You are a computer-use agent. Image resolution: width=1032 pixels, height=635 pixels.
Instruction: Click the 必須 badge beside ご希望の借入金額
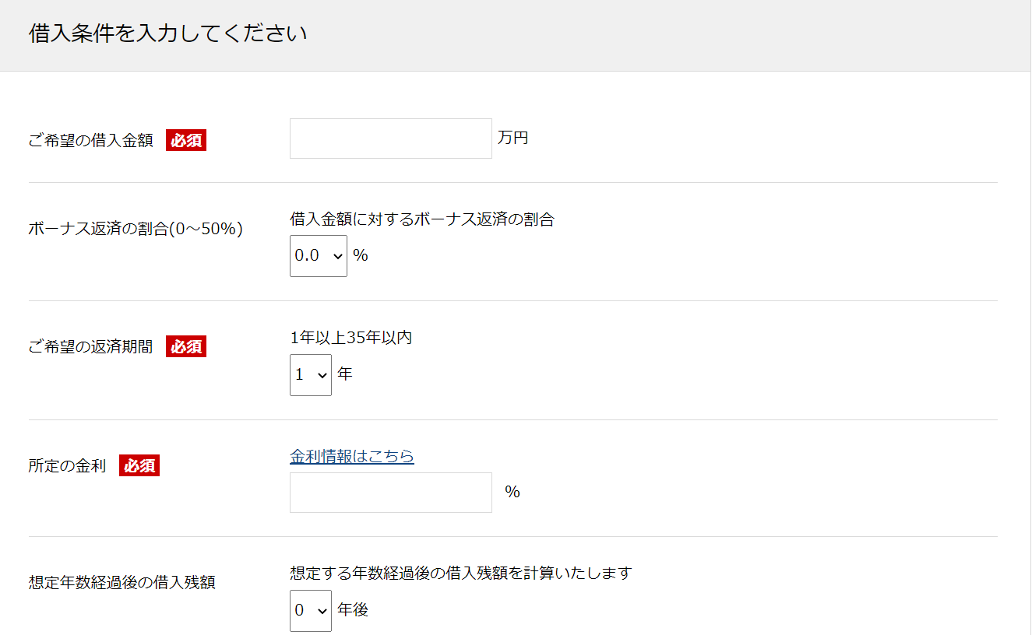(x=186, y=141)
